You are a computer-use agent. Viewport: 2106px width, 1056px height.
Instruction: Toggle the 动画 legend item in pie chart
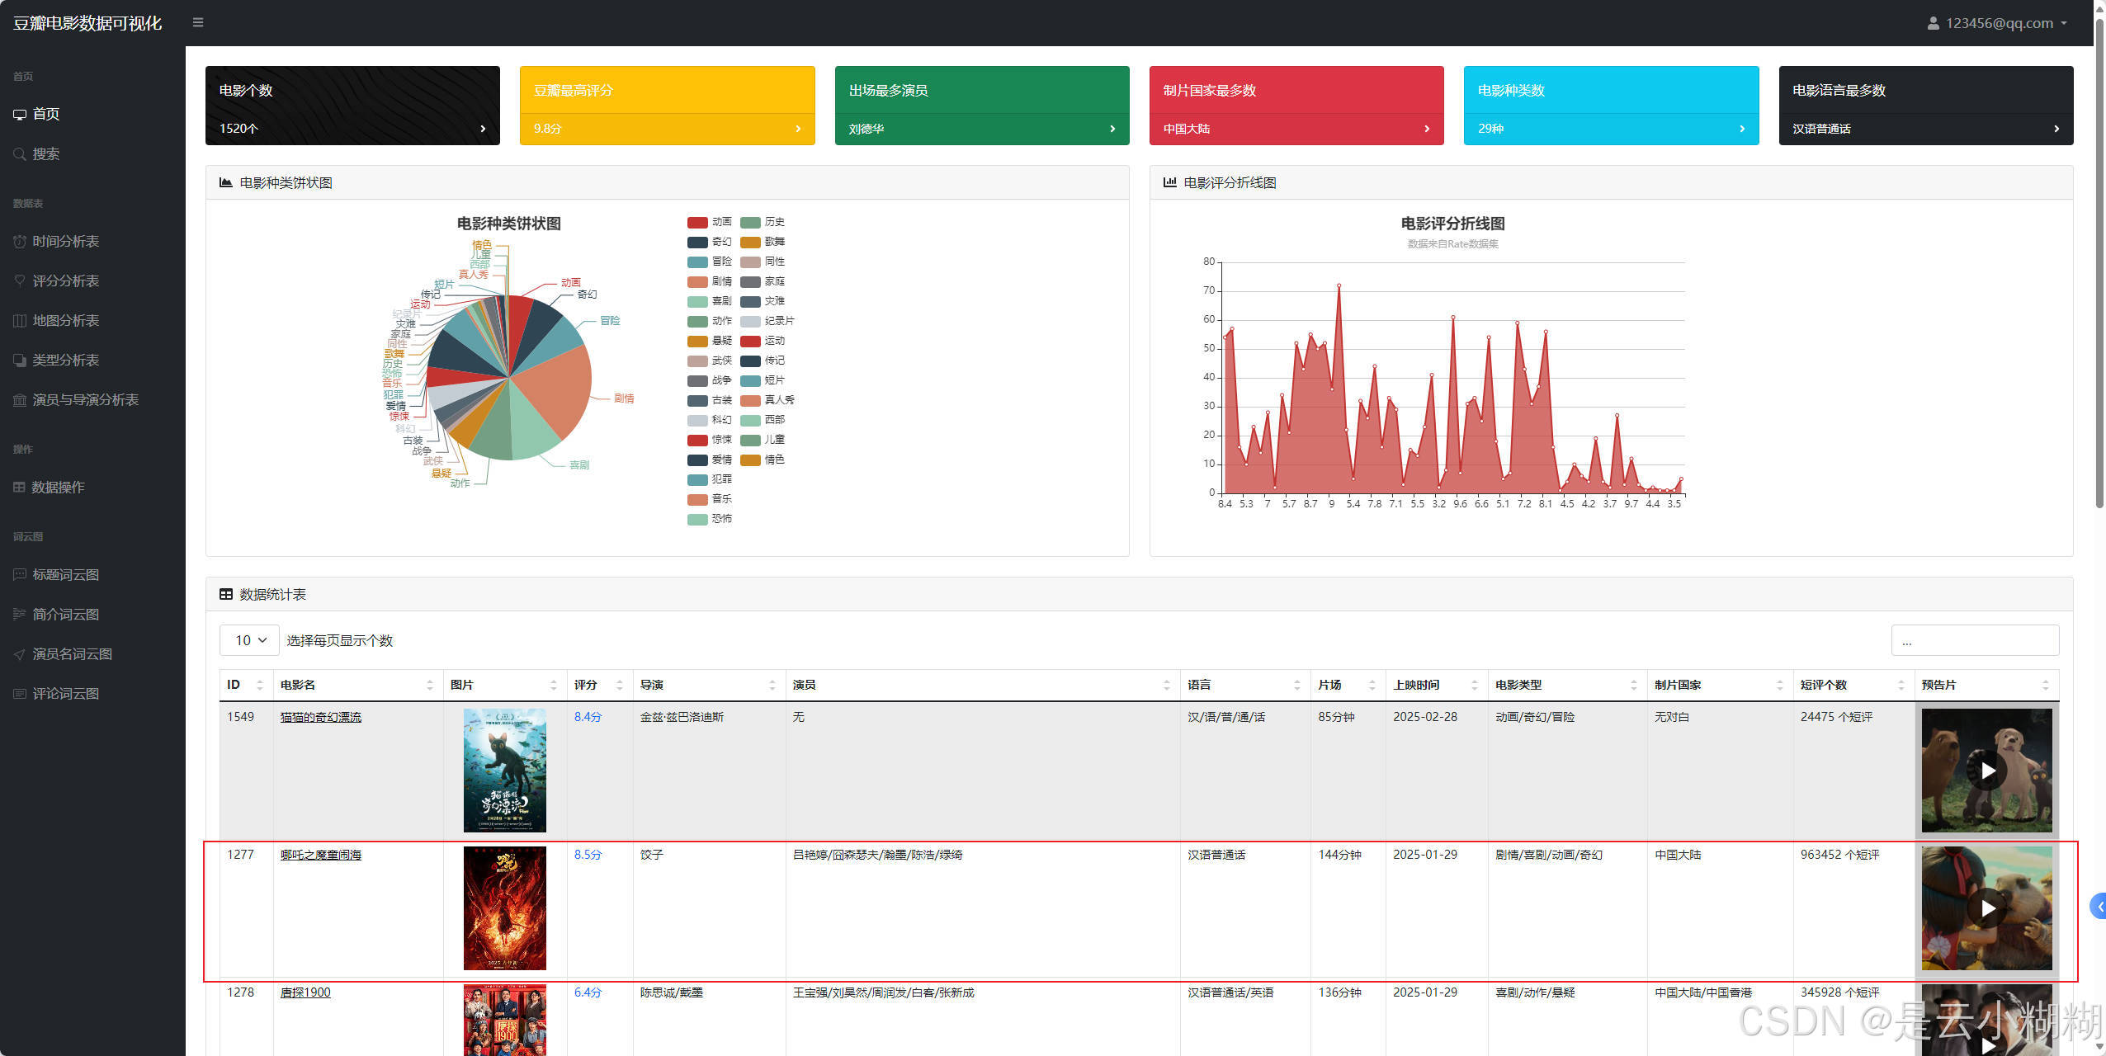(710, 222)
